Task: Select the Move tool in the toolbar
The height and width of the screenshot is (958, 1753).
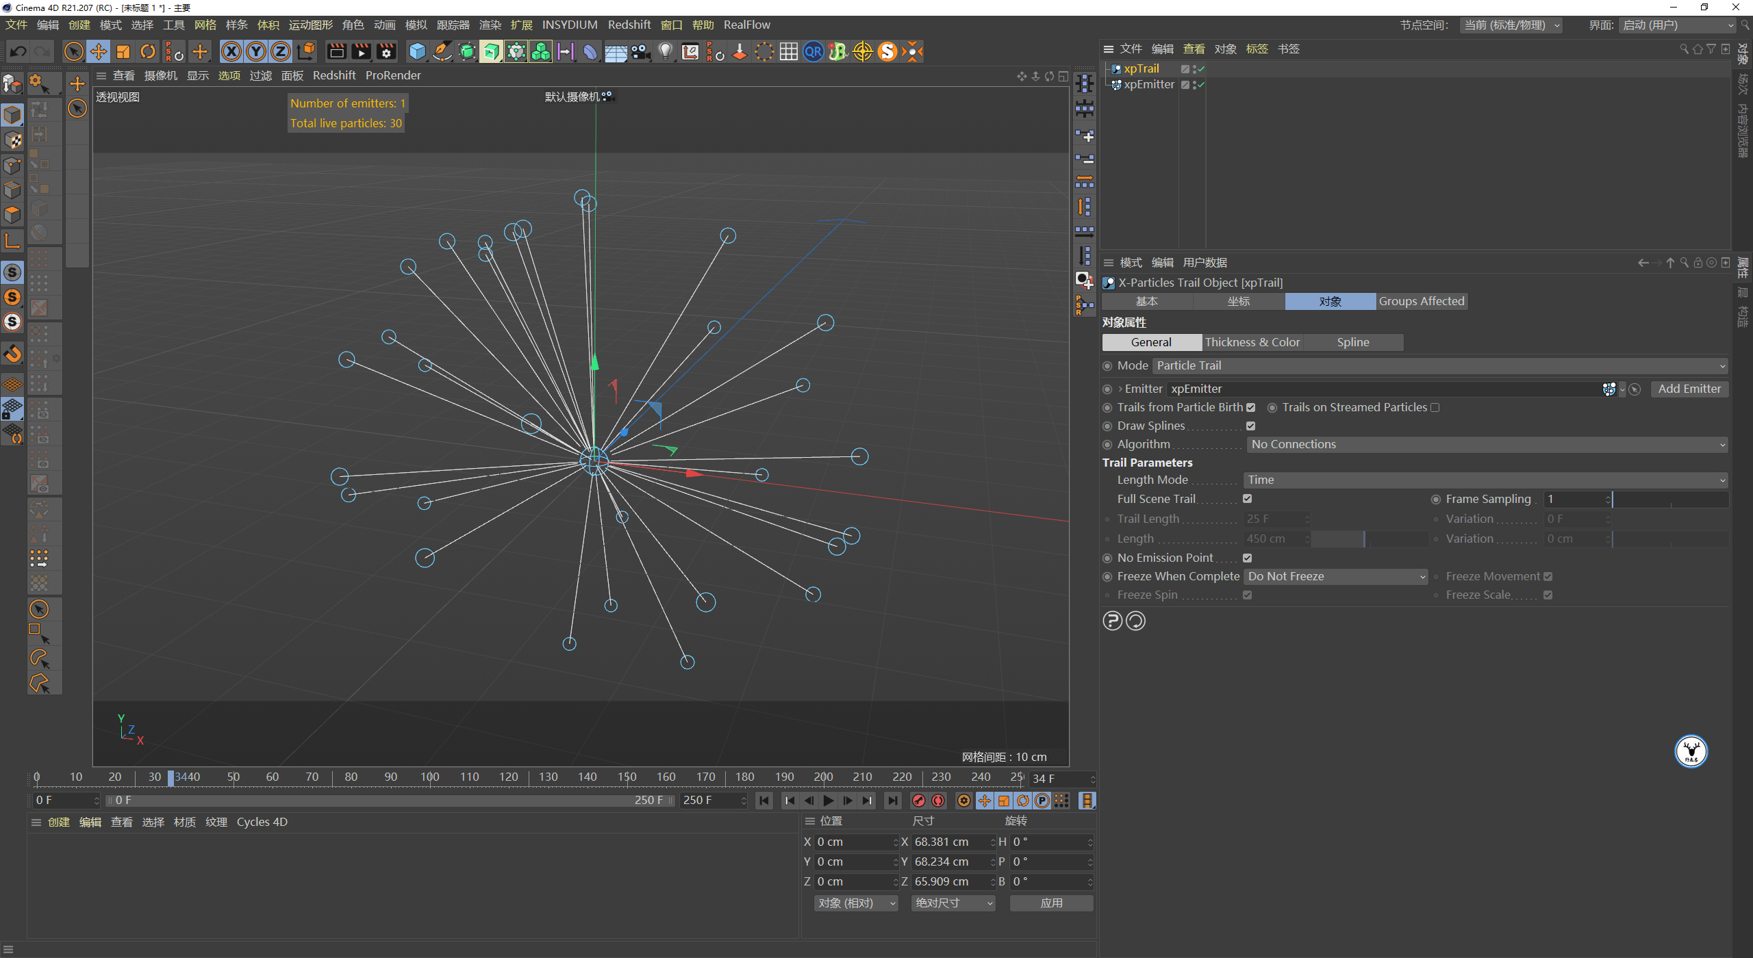Action: click(99, 51)
